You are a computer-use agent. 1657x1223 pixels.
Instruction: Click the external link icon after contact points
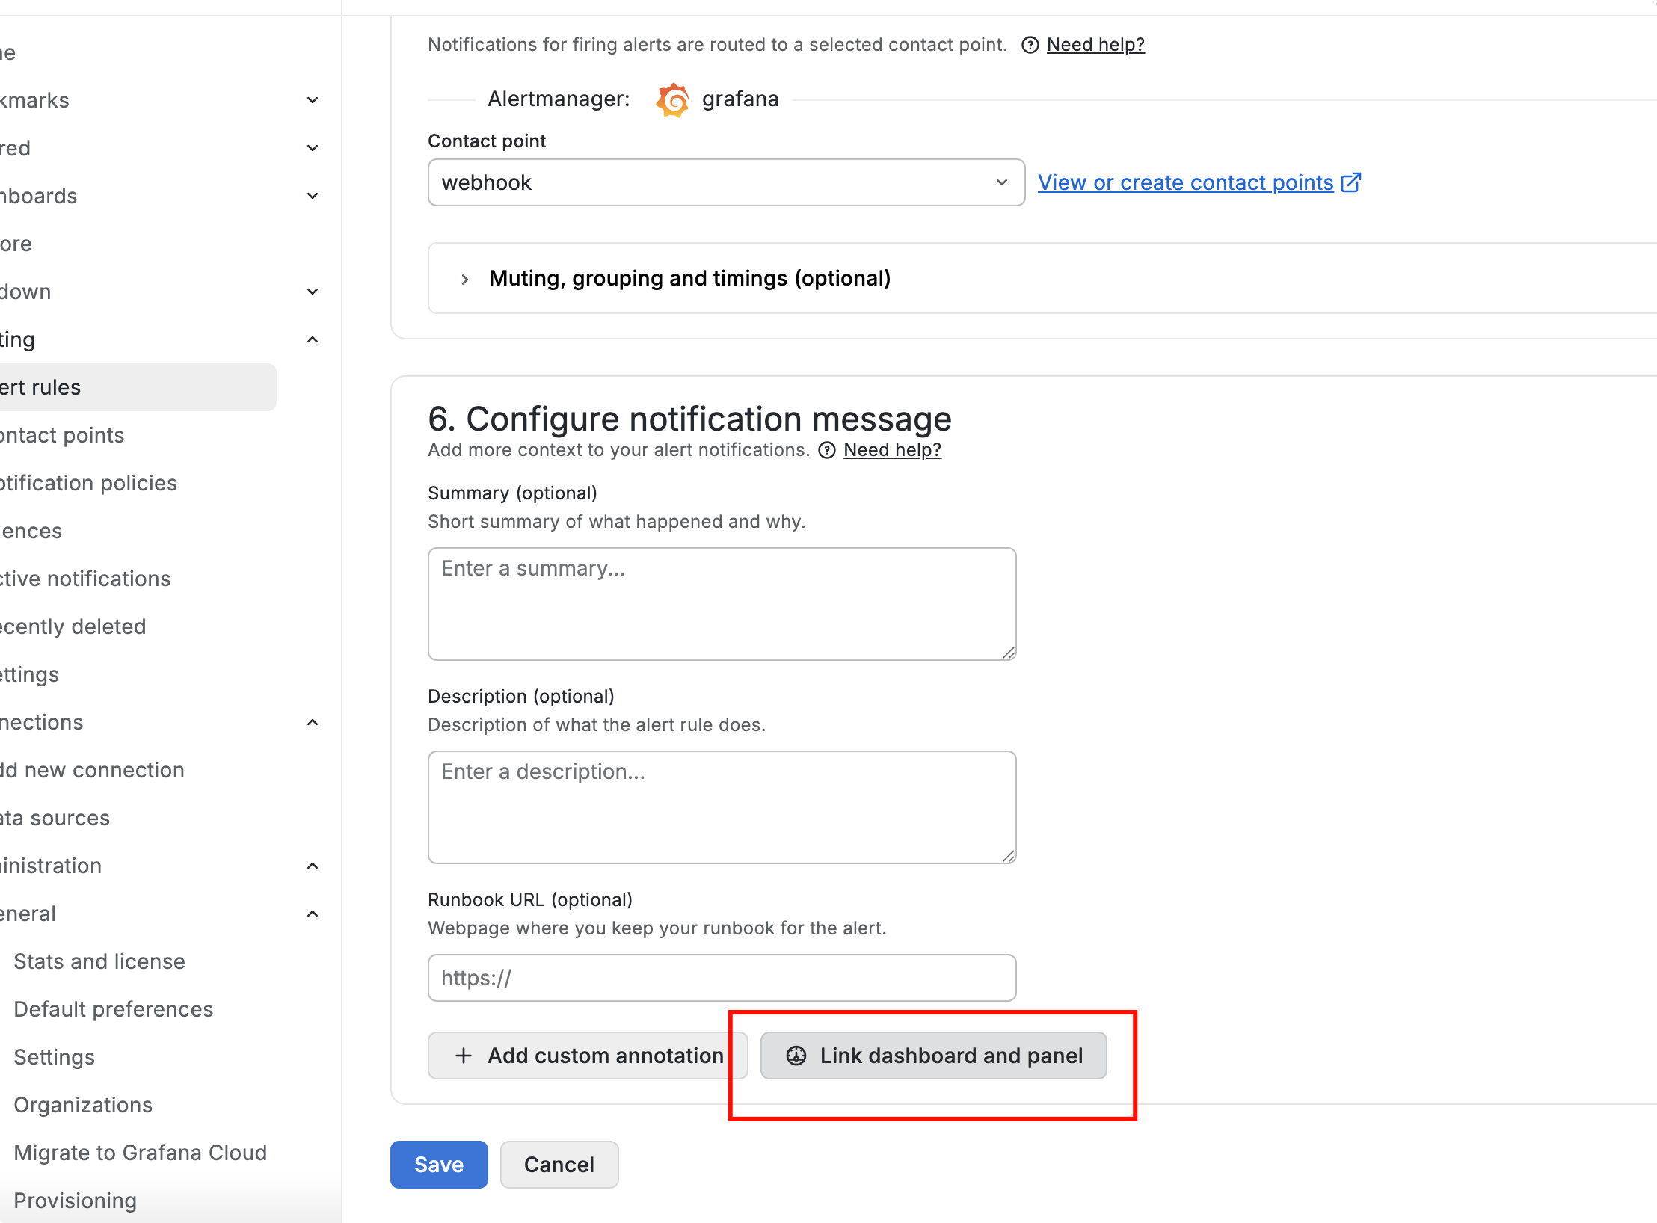click(1351, 182)
